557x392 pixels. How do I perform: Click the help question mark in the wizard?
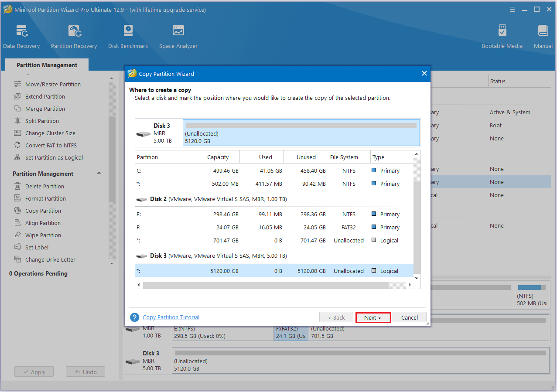(x=134, y=317)
